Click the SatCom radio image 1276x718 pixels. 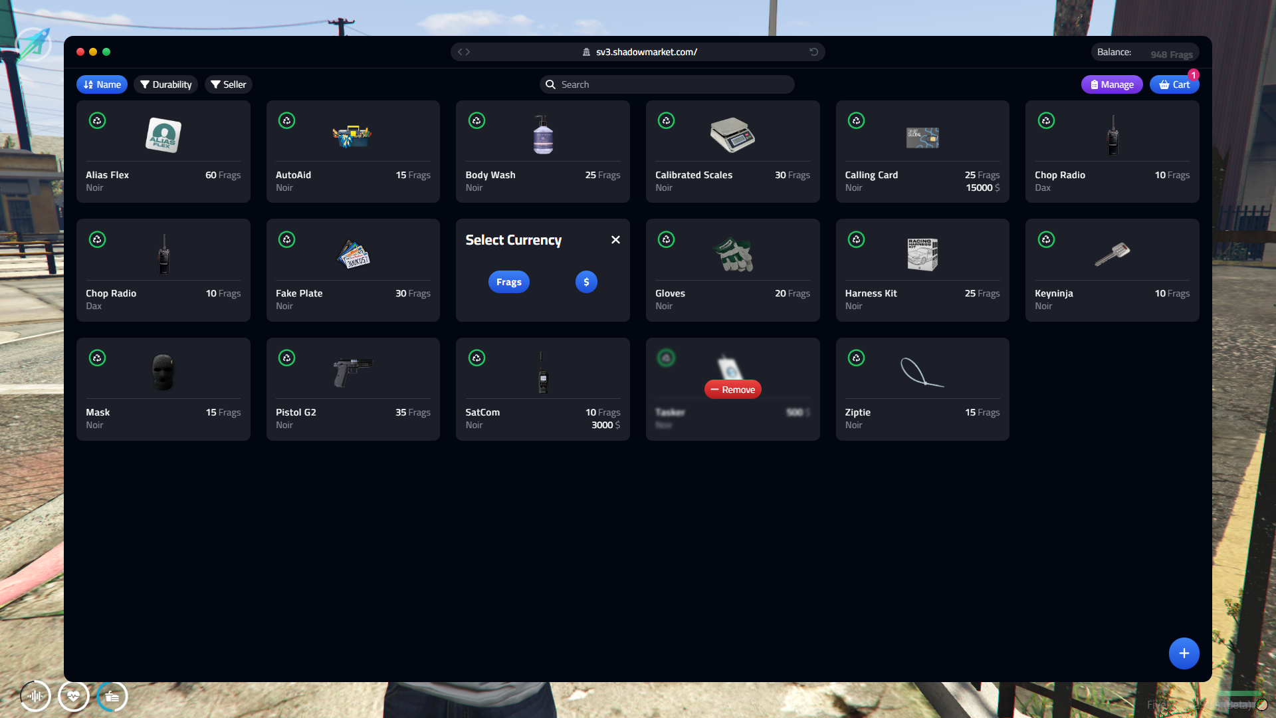click(543, 373)
